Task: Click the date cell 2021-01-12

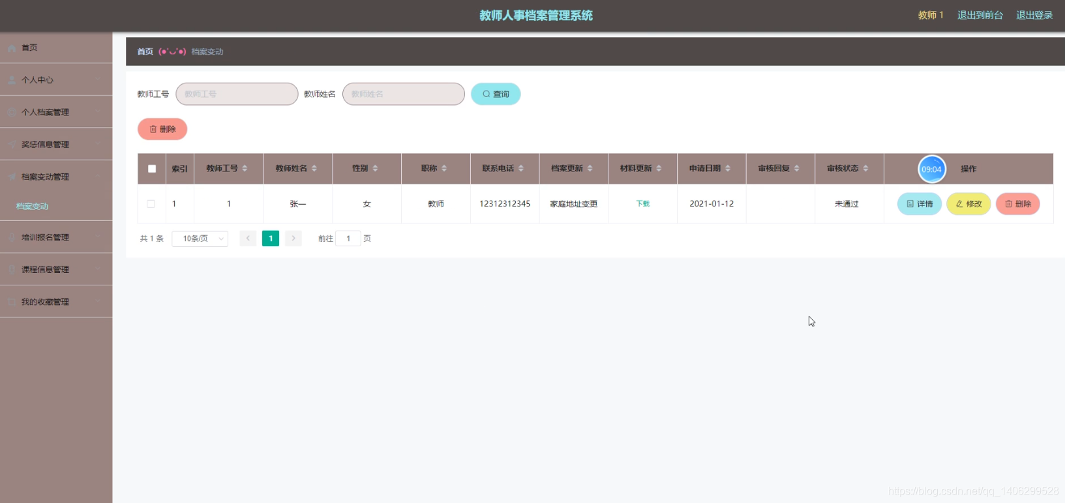Action: coord(712,204)
